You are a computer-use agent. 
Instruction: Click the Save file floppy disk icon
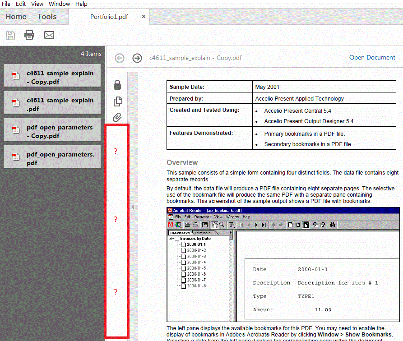10,35
